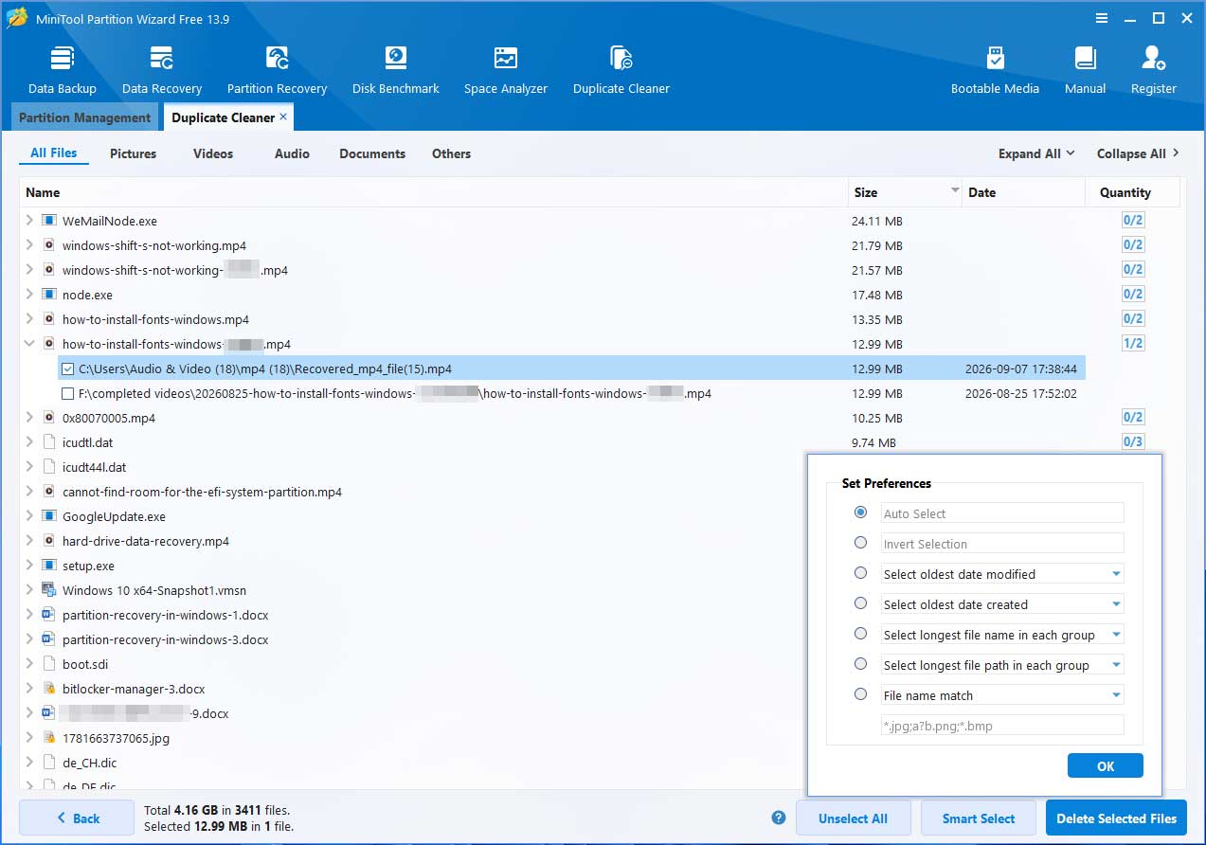Screen dimensions: 1206x845
Task: Open Partition Recovery from toolbar
Action: 277,69
